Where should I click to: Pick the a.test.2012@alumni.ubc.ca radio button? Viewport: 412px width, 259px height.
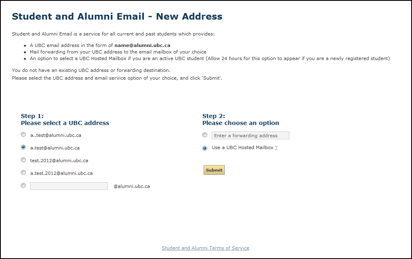click(23, 173)
